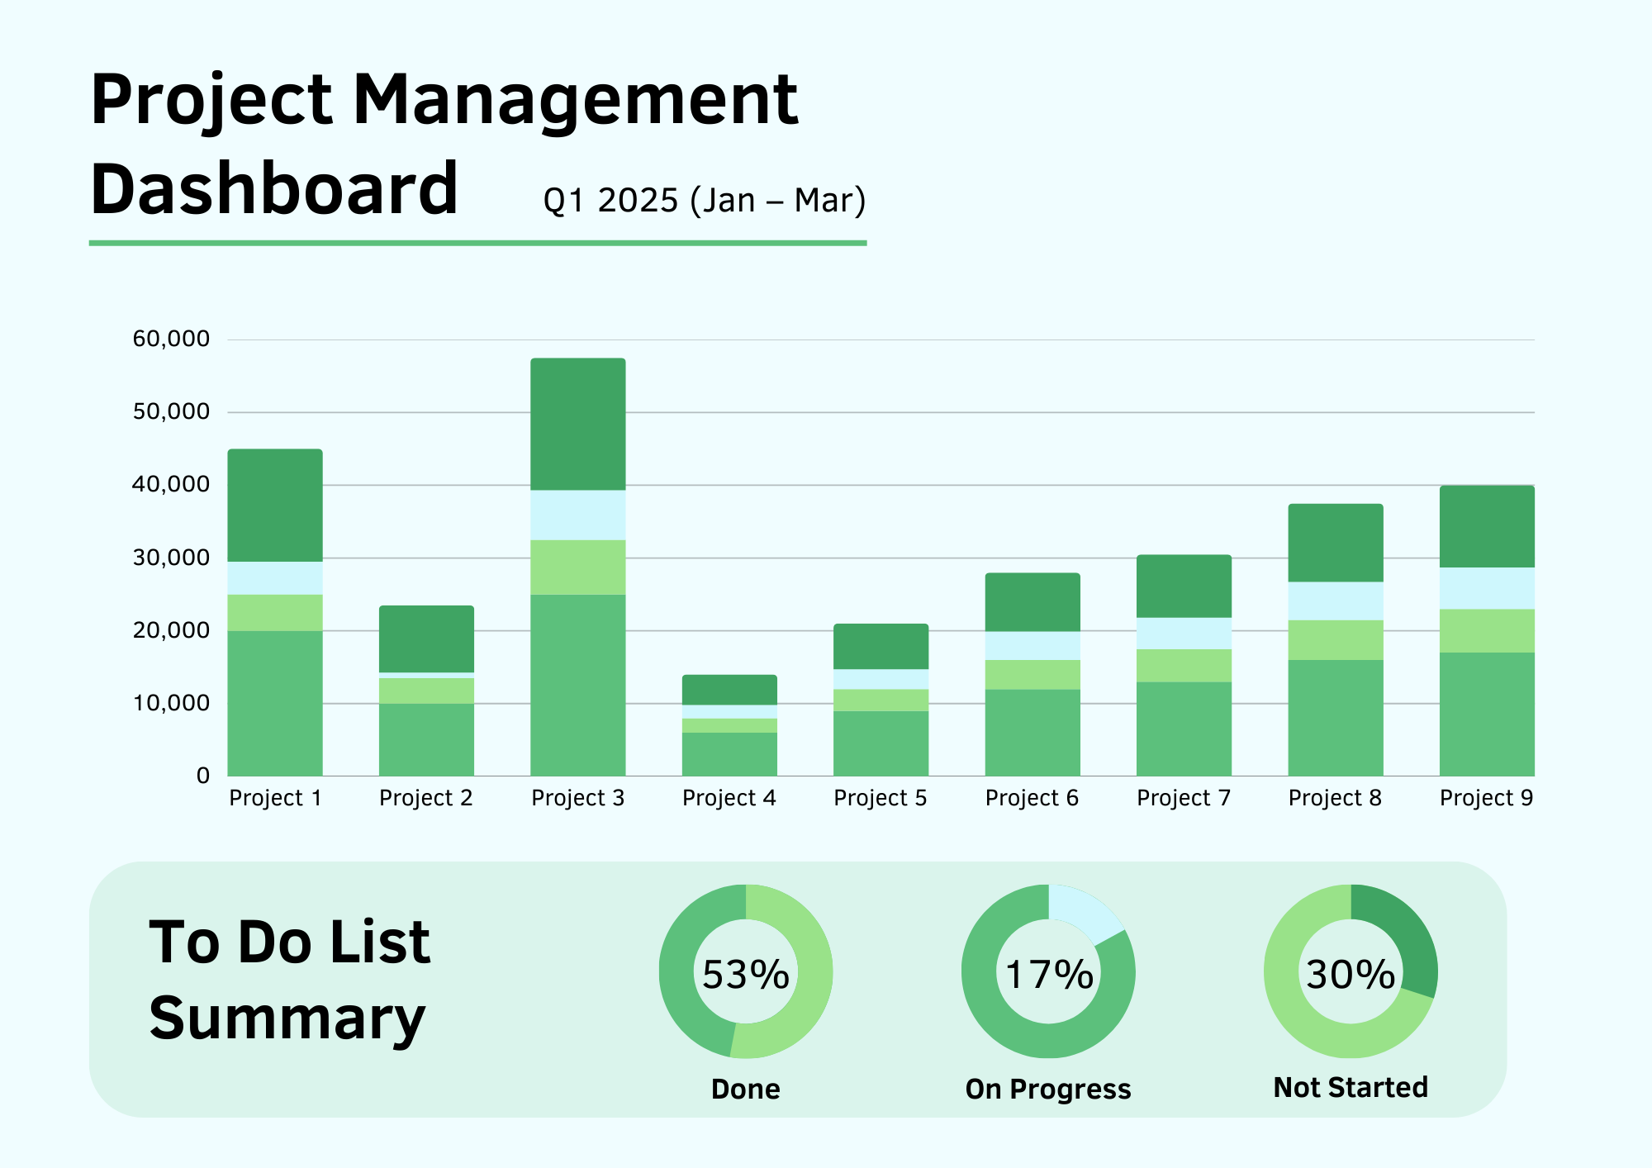Viewport: 1652px width, 1168px height.
Task: Click the Not Started 30% donut chart
Action: pyautogui.click(x=1351, y=971)
